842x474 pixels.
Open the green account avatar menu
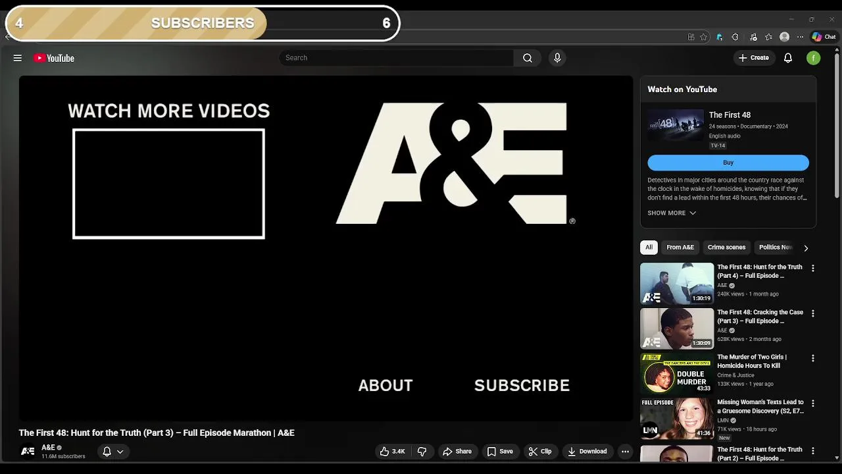[814, 58]
